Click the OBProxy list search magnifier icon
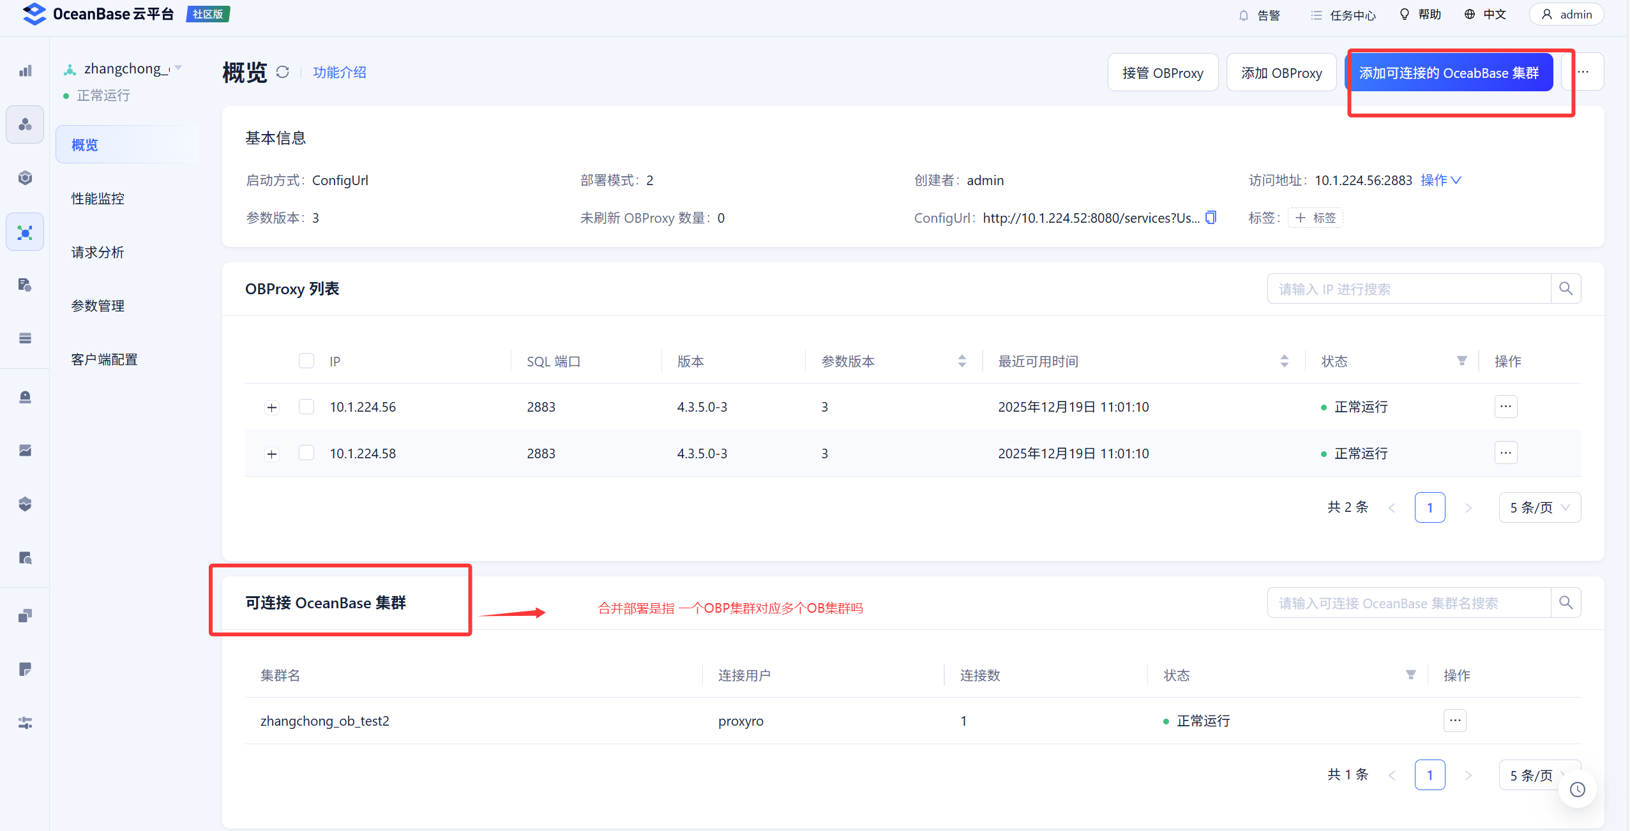Image resolution: width=1630 pixels, height=831 pixels. 1566,288
